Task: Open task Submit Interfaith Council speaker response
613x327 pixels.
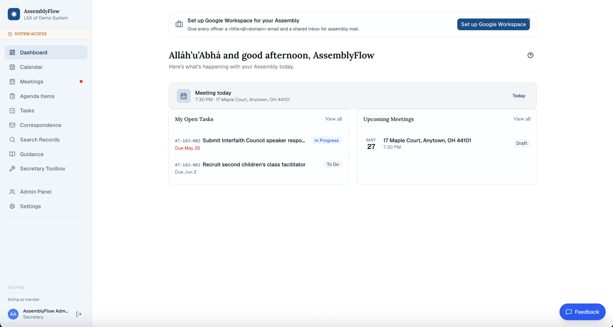Action: 254,141
